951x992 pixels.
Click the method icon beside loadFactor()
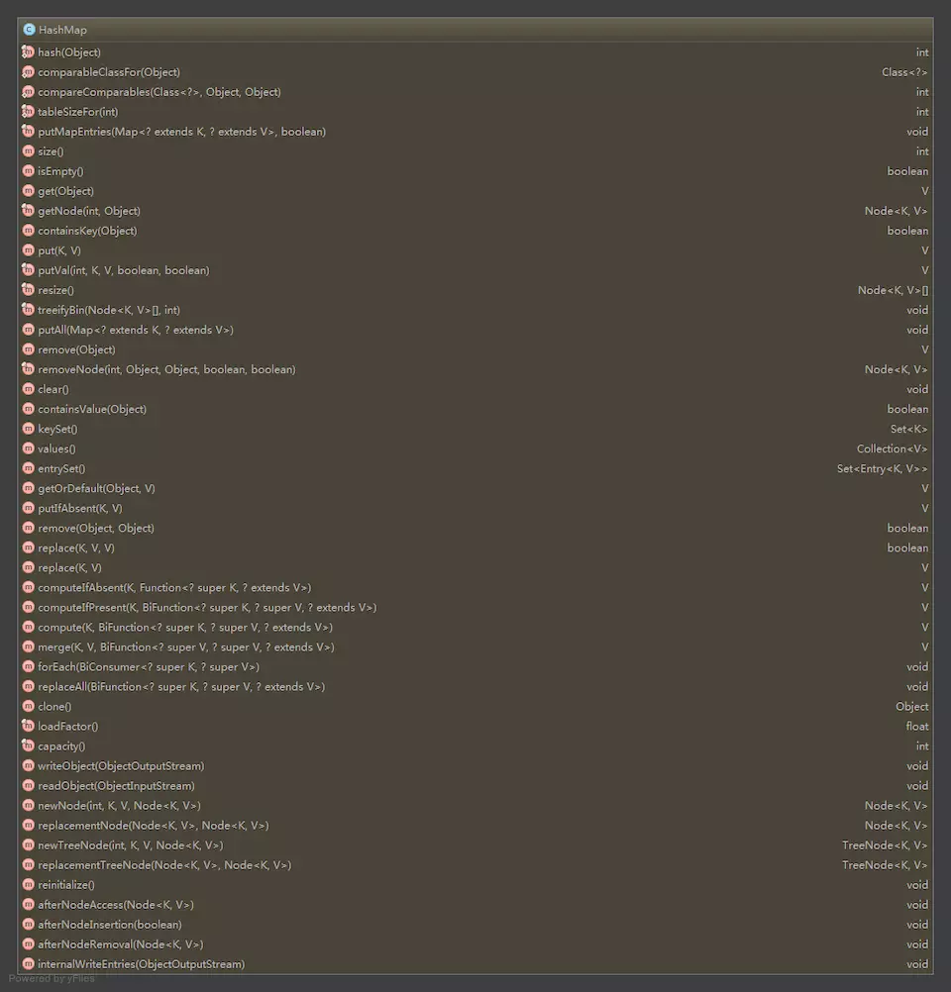(28, 727)
